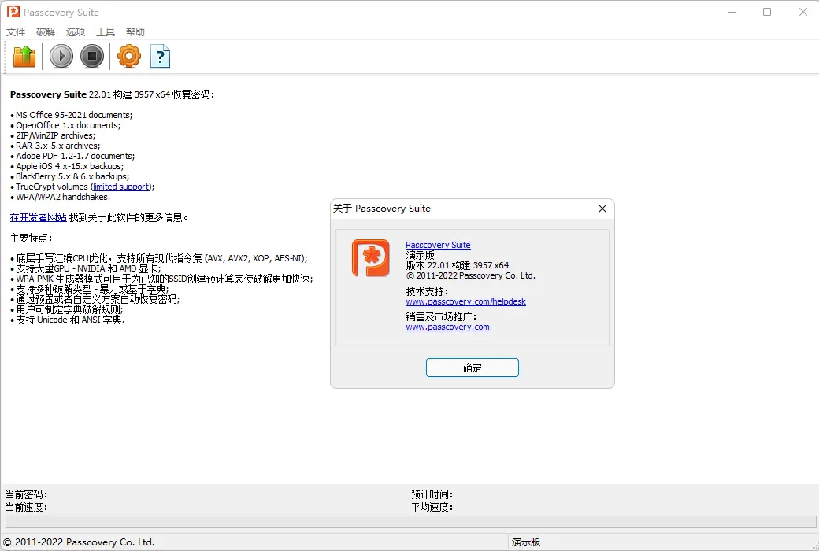Open the www.passcovery.com sales link
This screenshot has width=819, height=551.
447,327
